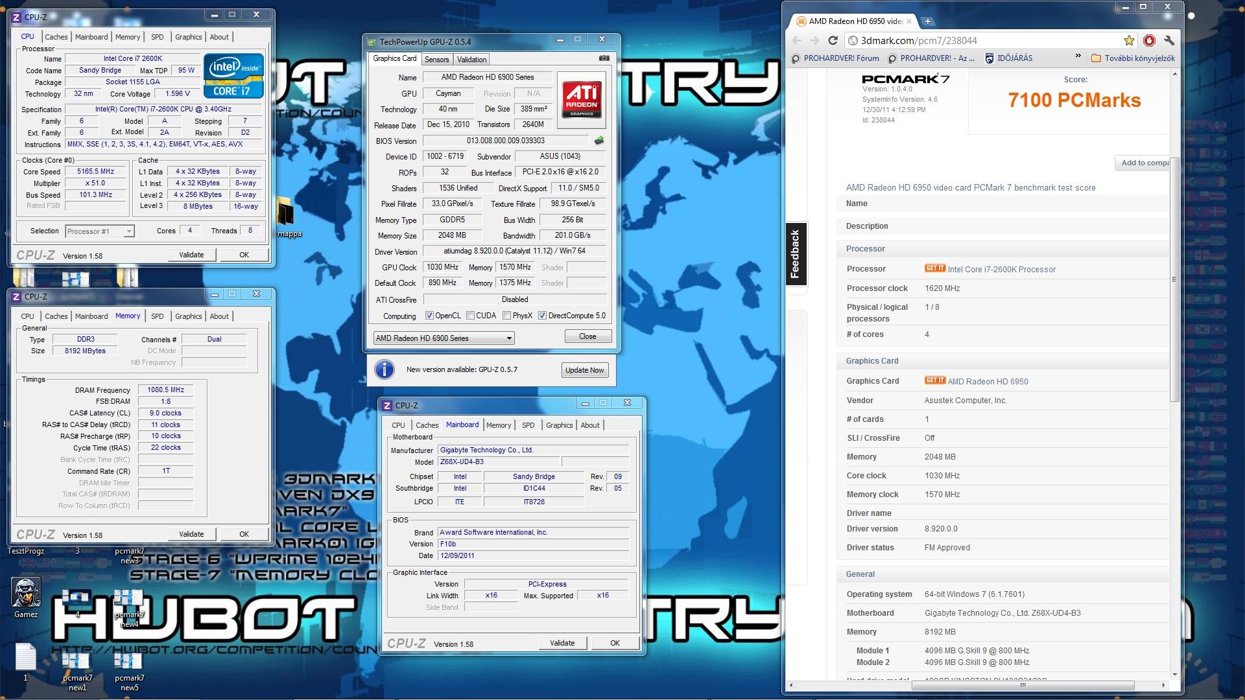Open Validation tab in GPU-Z
Screen dimensions: 1245x700
(471, 60)
